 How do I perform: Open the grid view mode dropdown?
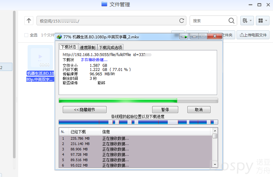(263, 21)
